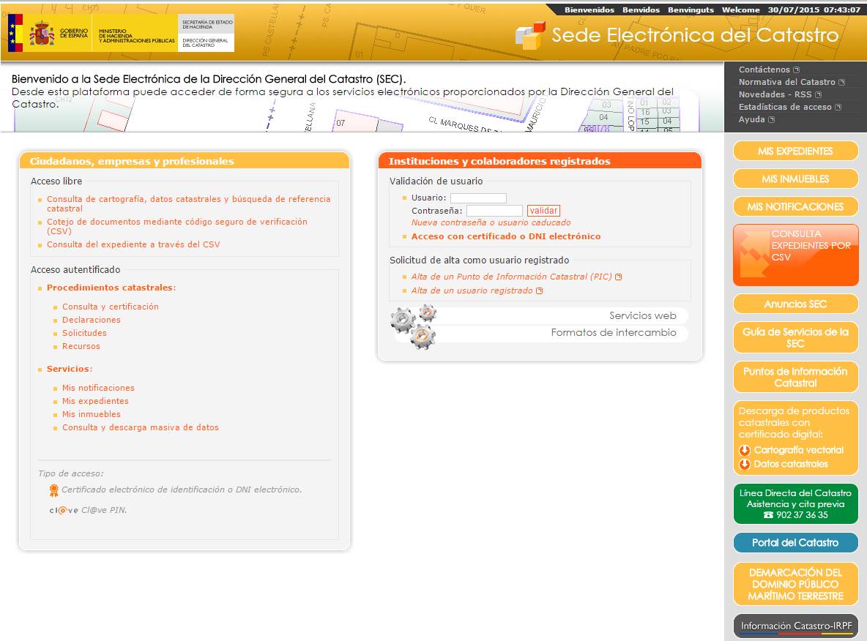The width and height of the screenshot is (867, 641).
Task: Click into the Contraseña input field
Action: [x=494, y=211]
